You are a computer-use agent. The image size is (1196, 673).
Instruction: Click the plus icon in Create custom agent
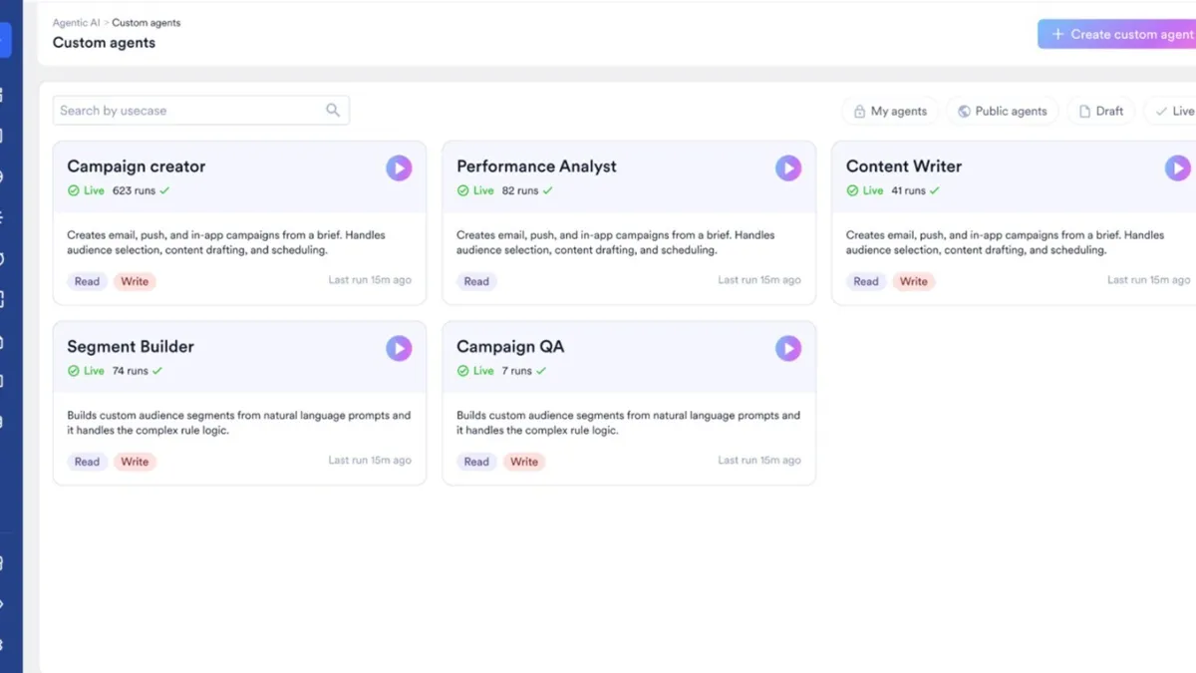click(1058, 34)
